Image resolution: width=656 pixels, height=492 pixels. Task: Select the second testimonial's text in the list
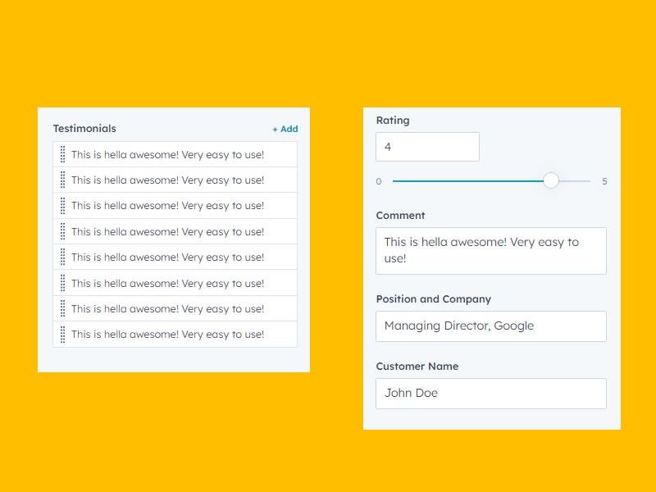click(167, 180)
